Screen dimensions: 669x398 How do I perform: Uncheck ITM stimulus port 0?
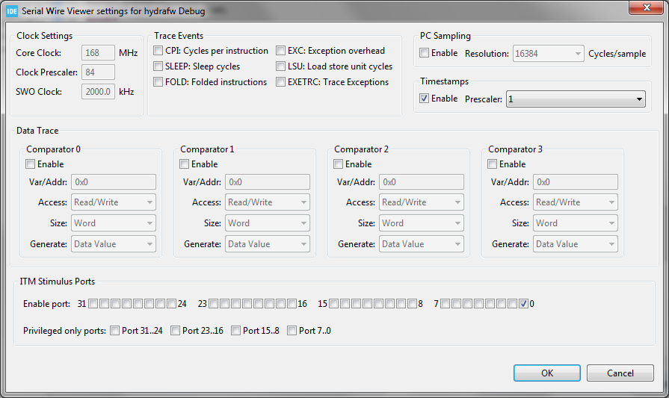(523, 304)
